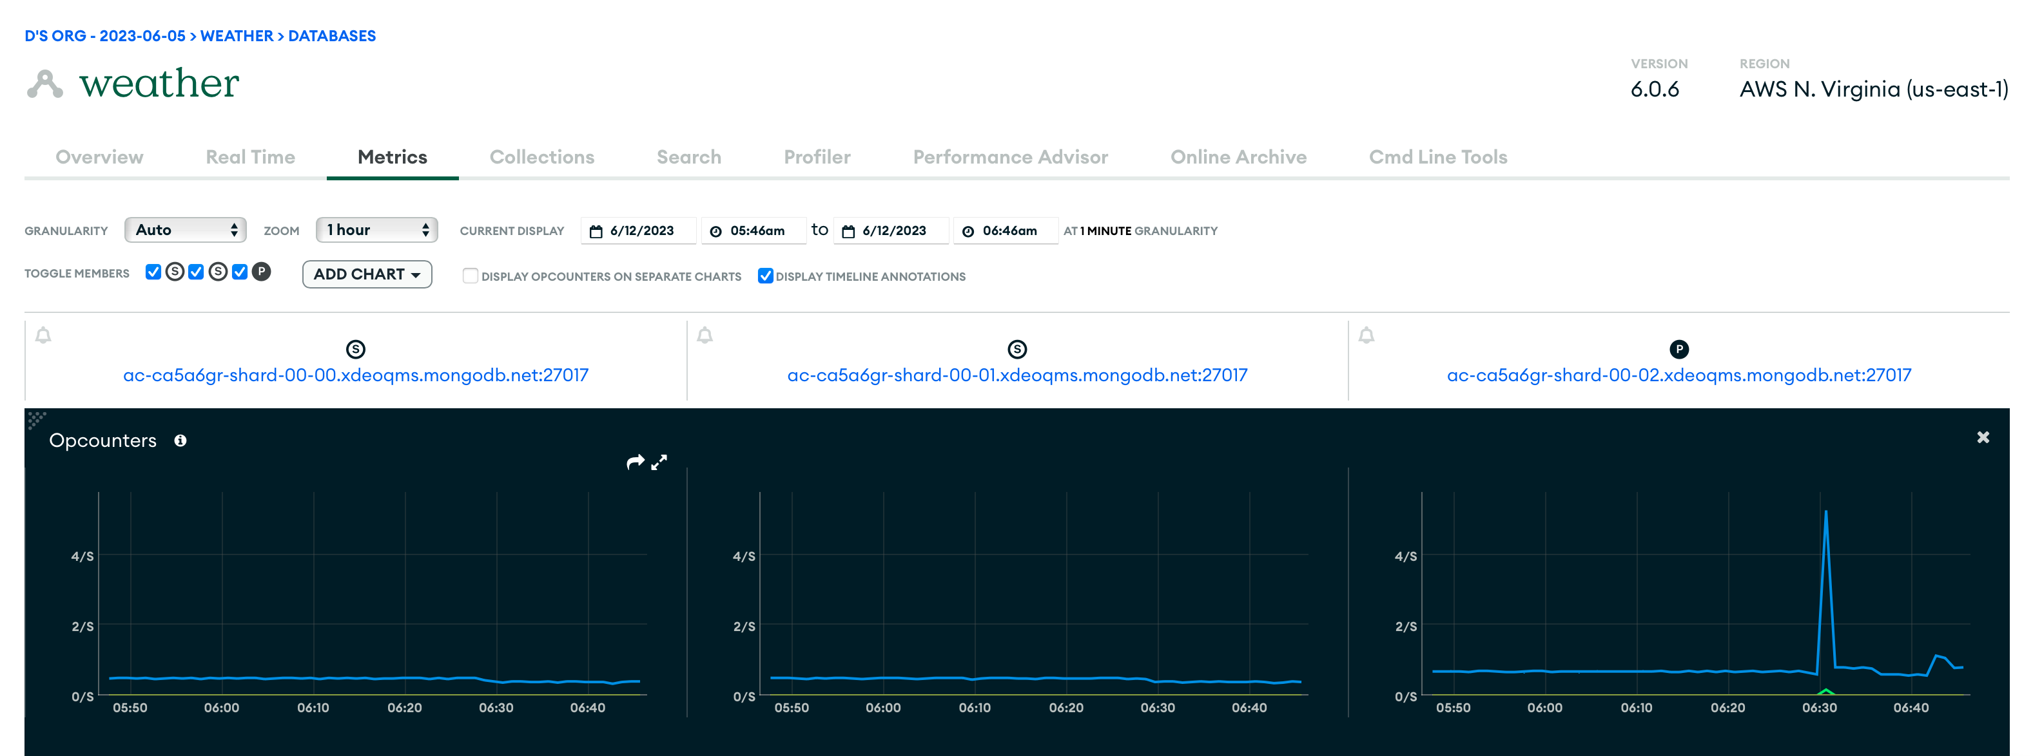Open the Zoom 1 hour dropdown
Screen dimensions: 2033x756
tap(376, 230)
